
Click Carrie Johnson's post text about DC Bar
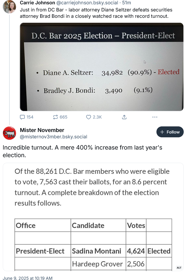[x=96, y=13]
